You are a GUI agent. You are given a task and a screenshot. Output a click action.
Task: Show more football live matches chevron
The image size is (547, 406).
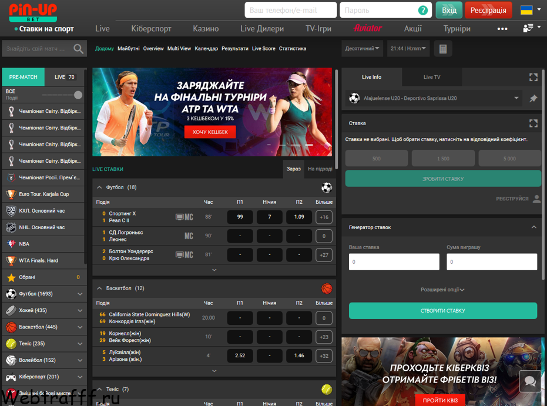214,270
